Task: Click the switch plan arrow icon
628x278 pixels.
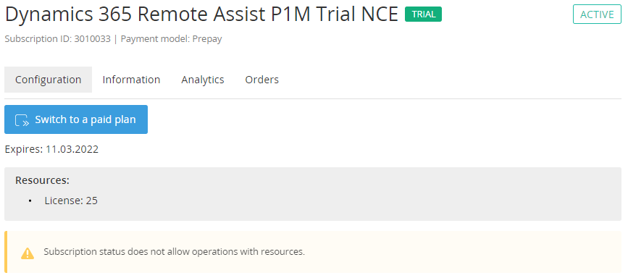Action: click(22, 119)
